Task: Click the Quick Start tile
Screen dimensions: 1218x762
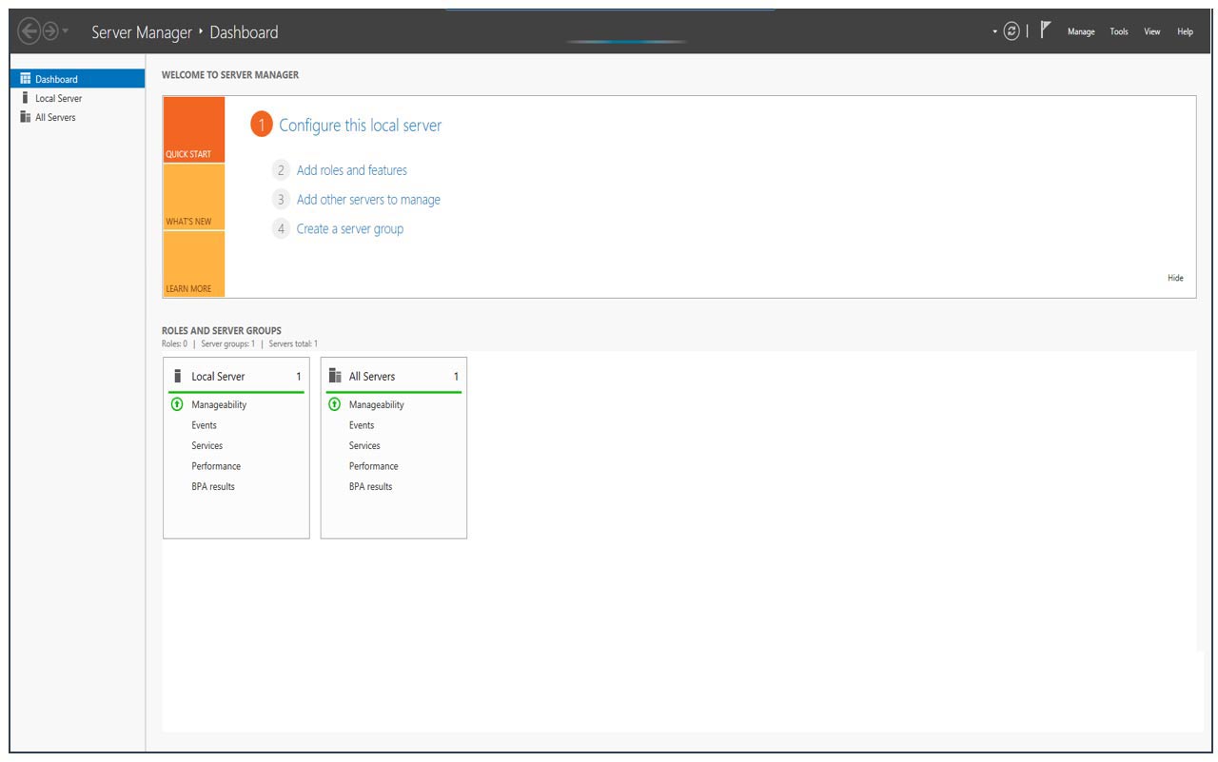Action: (x=194, y=129)
